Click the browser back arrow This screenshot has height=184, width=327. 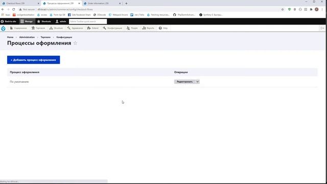point(3,9)
